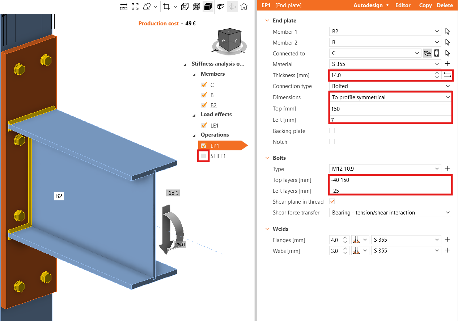
Task: Copy the EP1 operation
Action: tap(425, 5)
